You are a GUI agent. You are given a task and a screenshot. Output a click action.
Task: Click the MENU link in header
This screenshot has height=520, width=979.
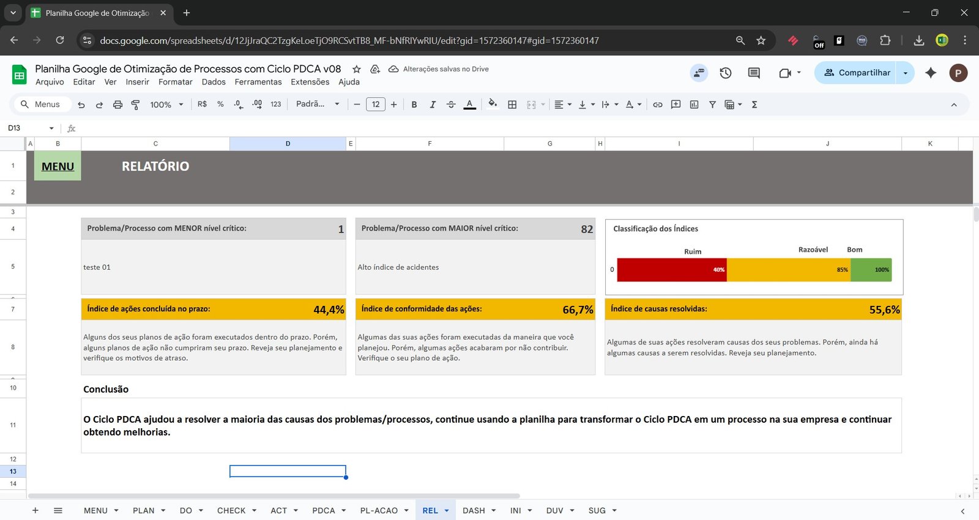58,166
